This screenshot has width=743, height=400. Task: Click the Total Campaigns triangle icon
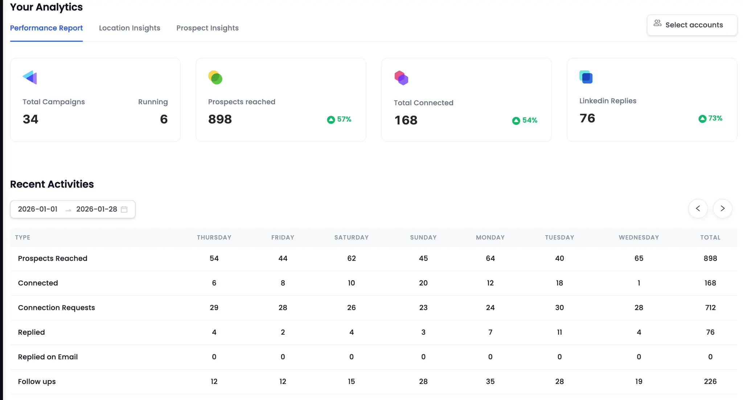pyautogui.click(x=30, y=77)
